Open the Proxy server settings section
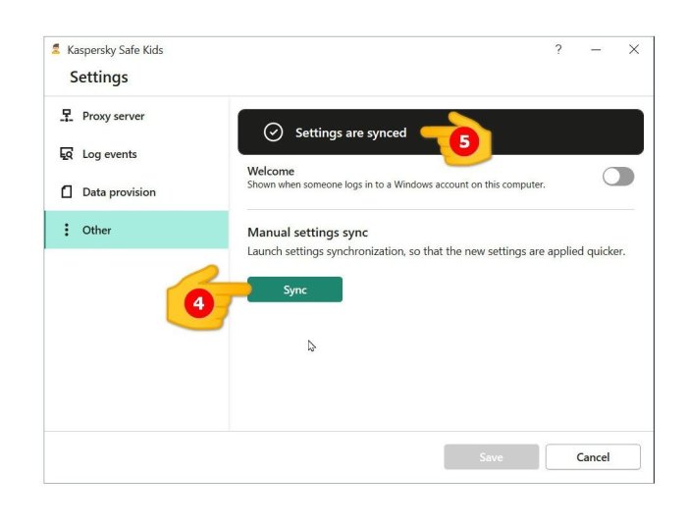Screen dimensions: 687x526 [x=136, y=116]
